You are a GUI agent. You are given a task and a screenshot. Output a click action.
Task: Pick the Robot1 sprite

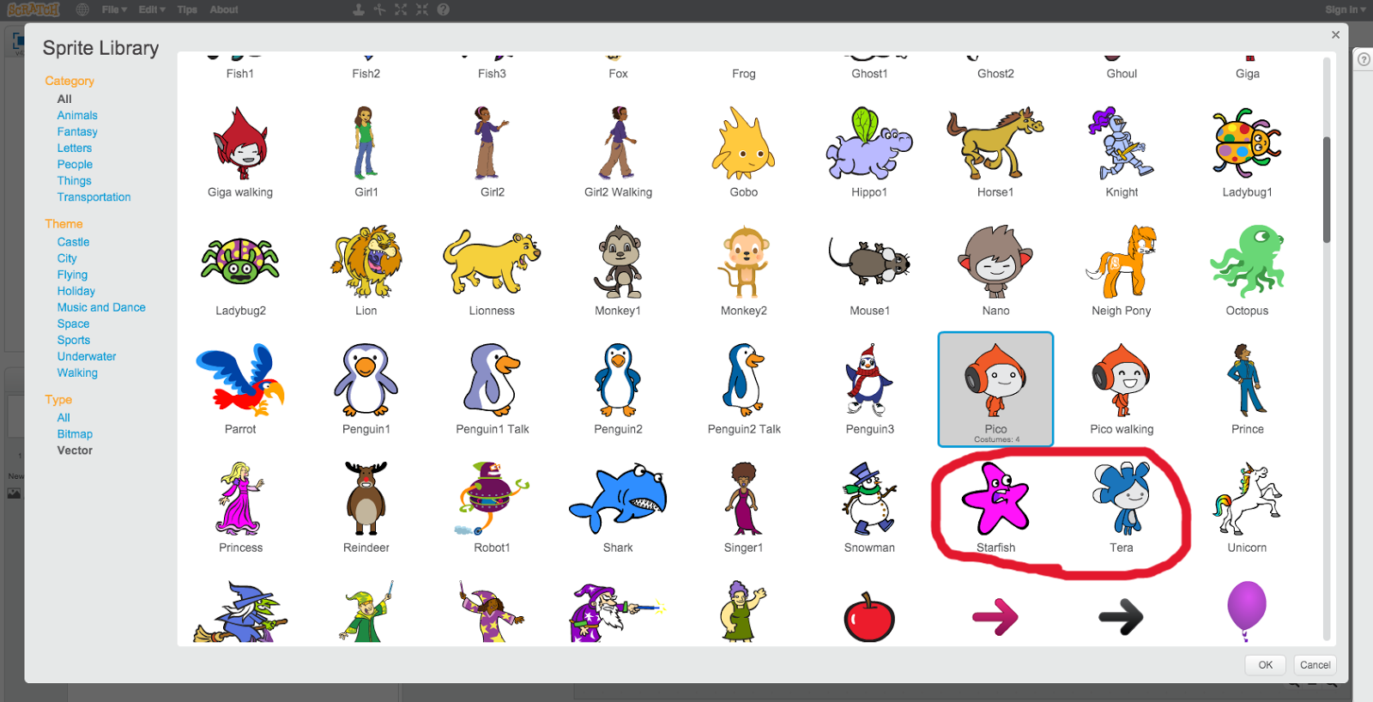492,506
